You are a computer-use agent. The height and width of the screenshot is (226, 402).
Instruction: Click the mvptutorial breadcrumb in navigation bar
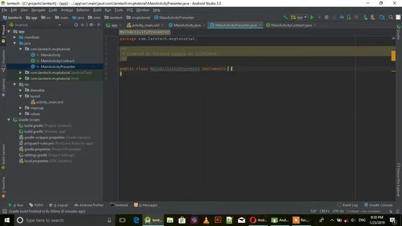click(x=138, y=18)
